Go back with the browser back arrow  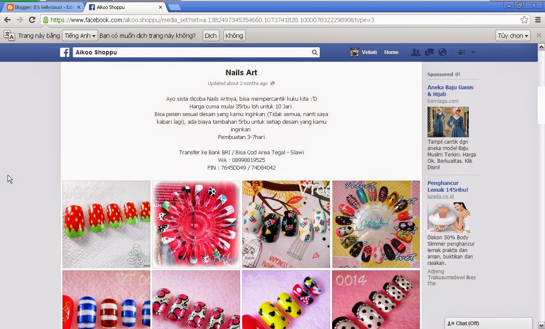(8, 20)
